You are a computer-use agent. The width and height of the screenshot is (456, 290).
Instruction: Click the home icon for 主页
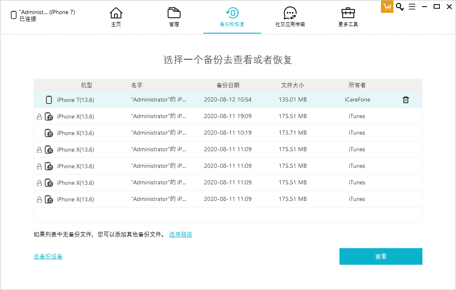116,13
